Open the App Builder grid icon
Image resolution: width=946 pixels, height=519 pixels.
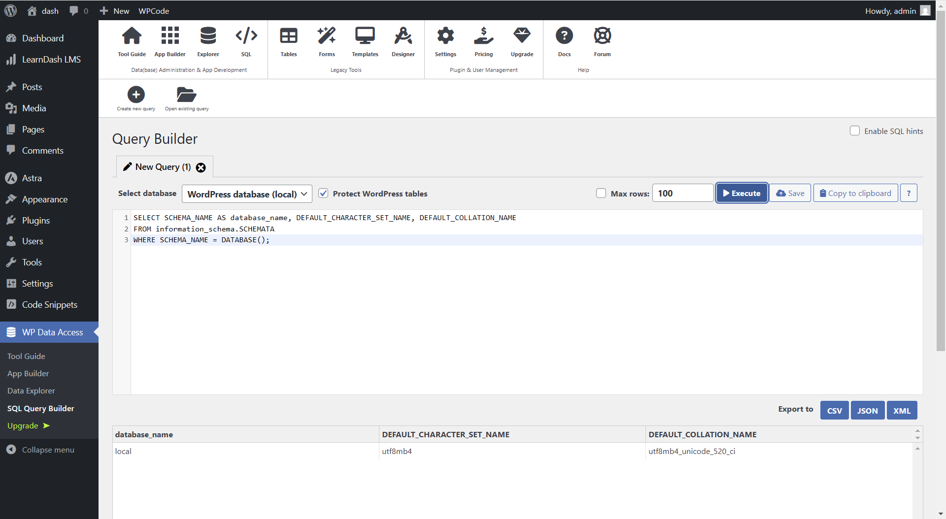[169, 36]
